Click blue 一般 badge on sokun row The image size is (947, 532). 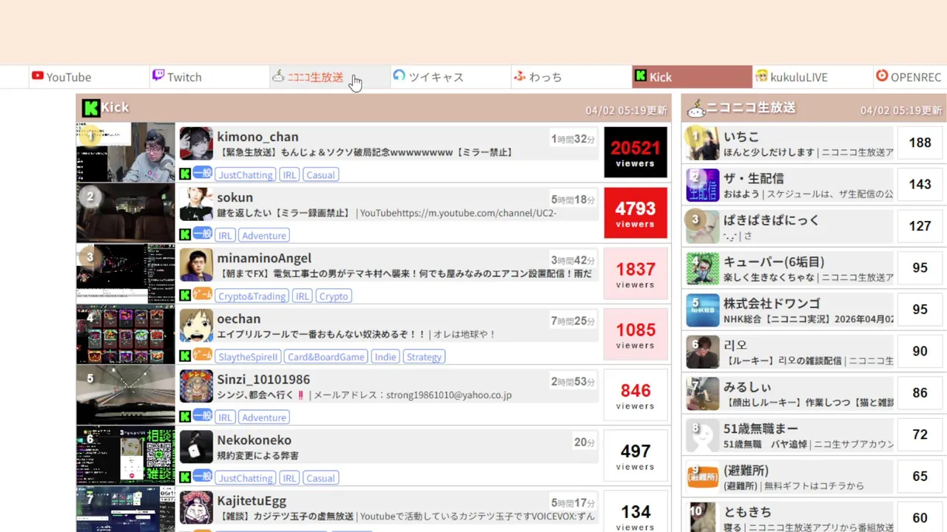point(203,233)
